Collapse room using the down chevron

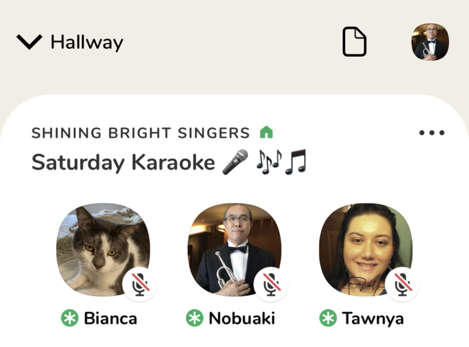tap(29, 42)
